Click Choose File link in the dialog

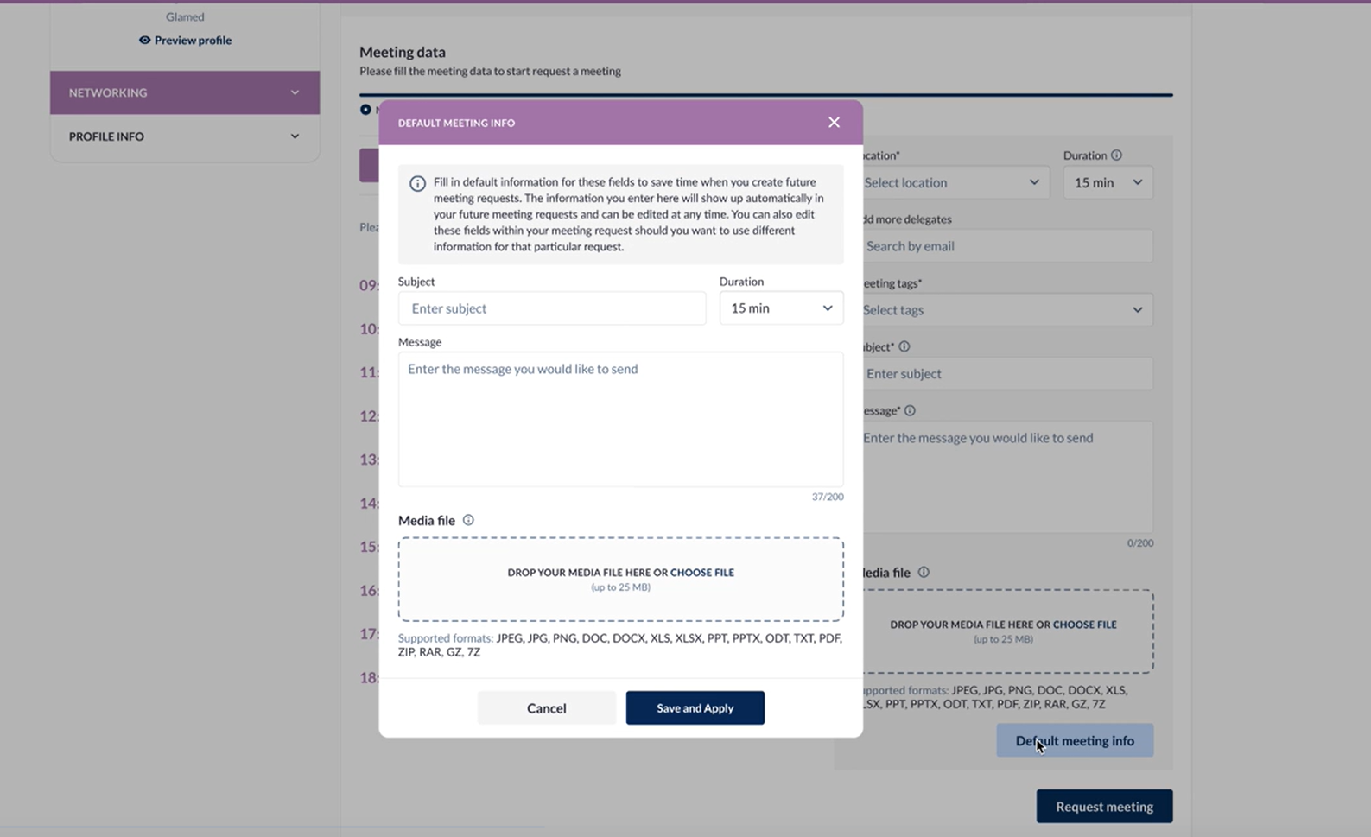pos(701,573)
